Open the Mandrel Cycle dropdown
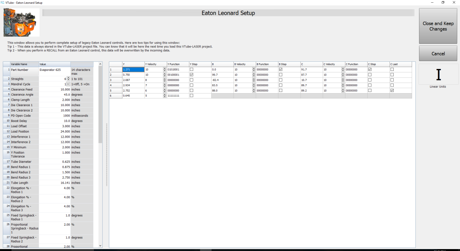This screenshot has width=460, height=251. pos(68,84)
